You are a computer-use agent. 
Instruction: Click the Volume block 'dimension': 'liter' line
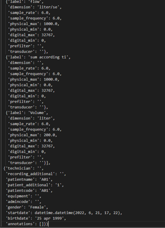31,118
